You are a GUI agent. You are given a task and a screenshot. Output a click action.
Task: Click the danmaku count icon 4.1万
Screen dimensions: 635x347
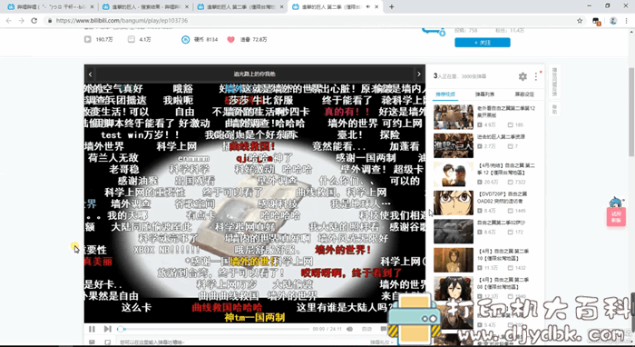[132, 40]
